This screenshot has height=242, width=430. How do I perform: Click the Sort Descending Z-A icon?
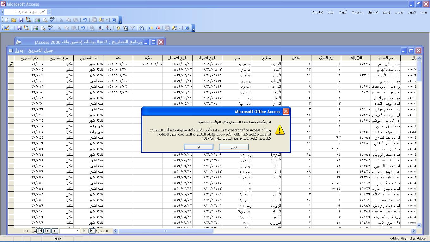(108, 28)
